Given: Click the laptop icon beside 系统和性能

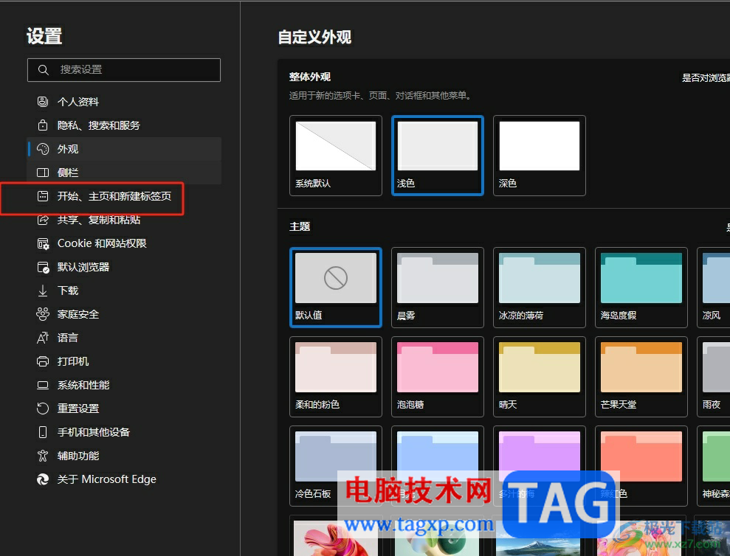Looking at the screenshot, I should pos(42,385).
